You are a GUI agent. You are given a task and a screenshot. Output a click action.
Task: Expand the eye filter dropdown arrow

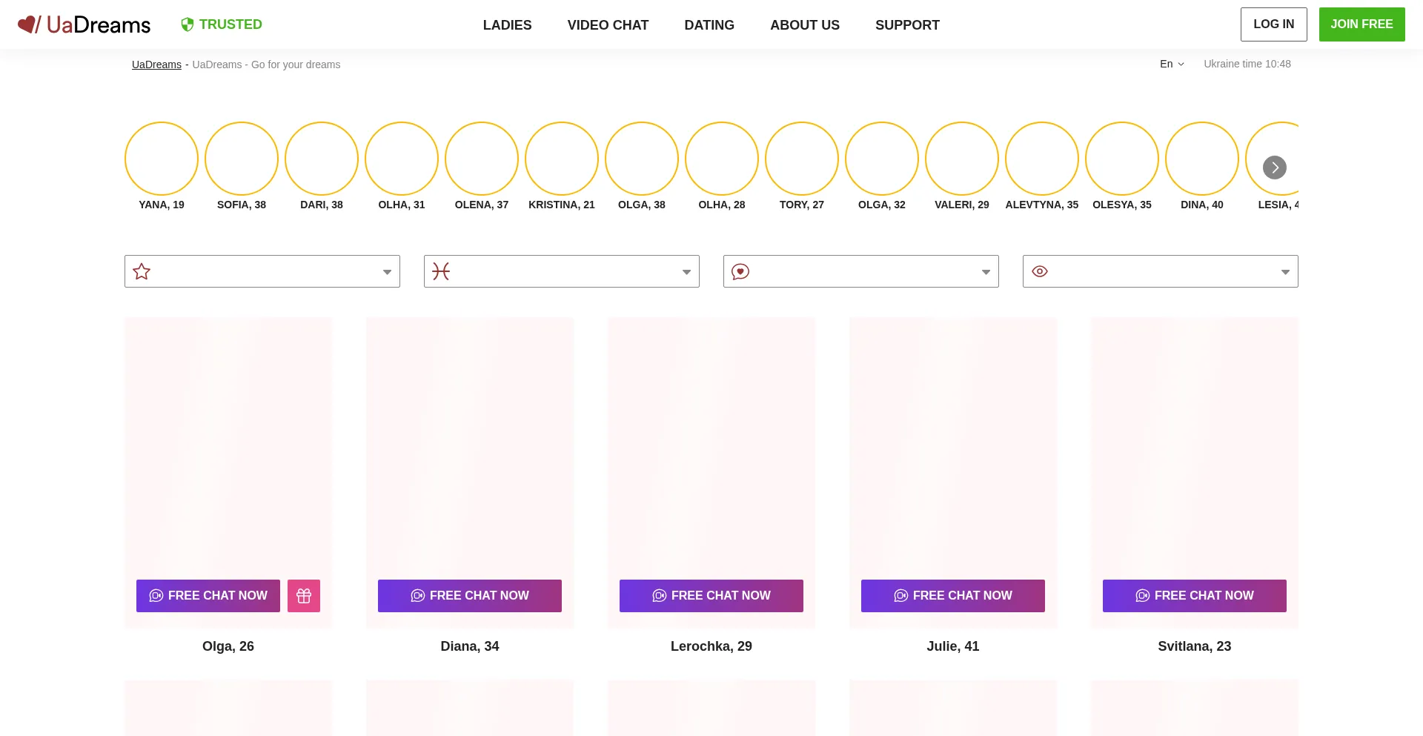click(1285, 272)
